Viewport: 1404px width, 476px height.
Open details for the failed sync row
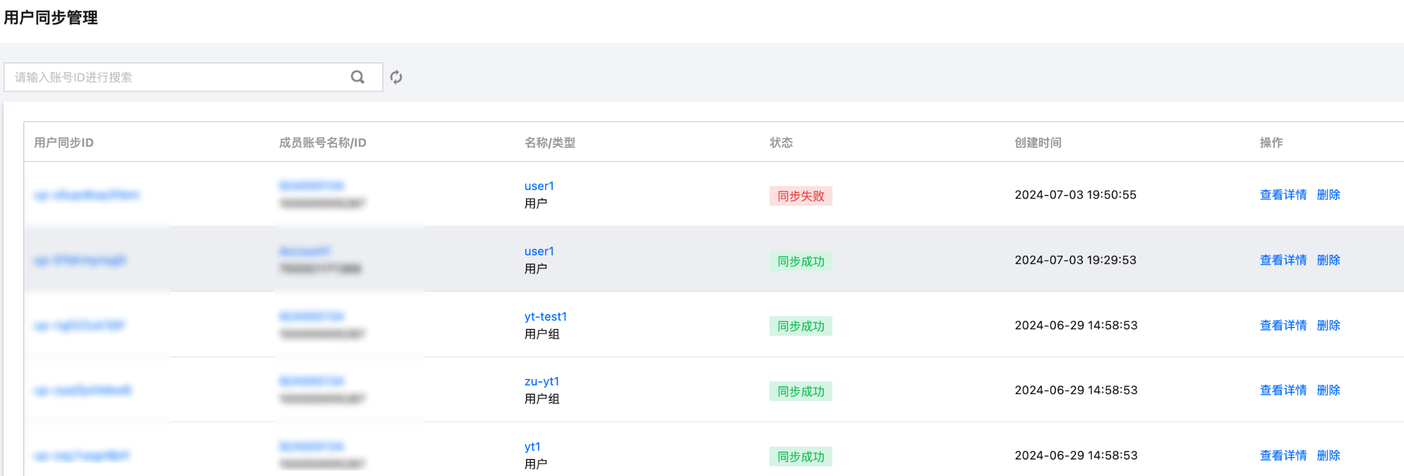1283,195
